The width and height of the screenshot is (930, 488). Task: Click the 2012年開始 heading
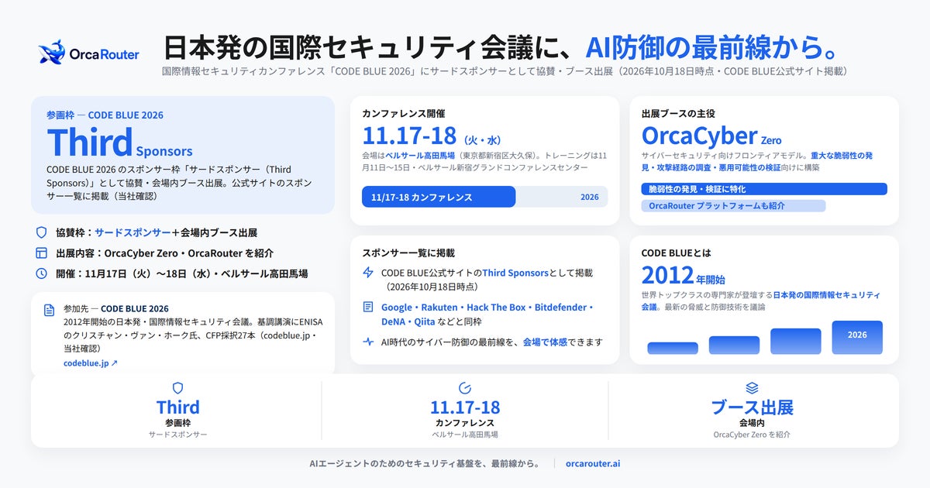click(684, 276)
